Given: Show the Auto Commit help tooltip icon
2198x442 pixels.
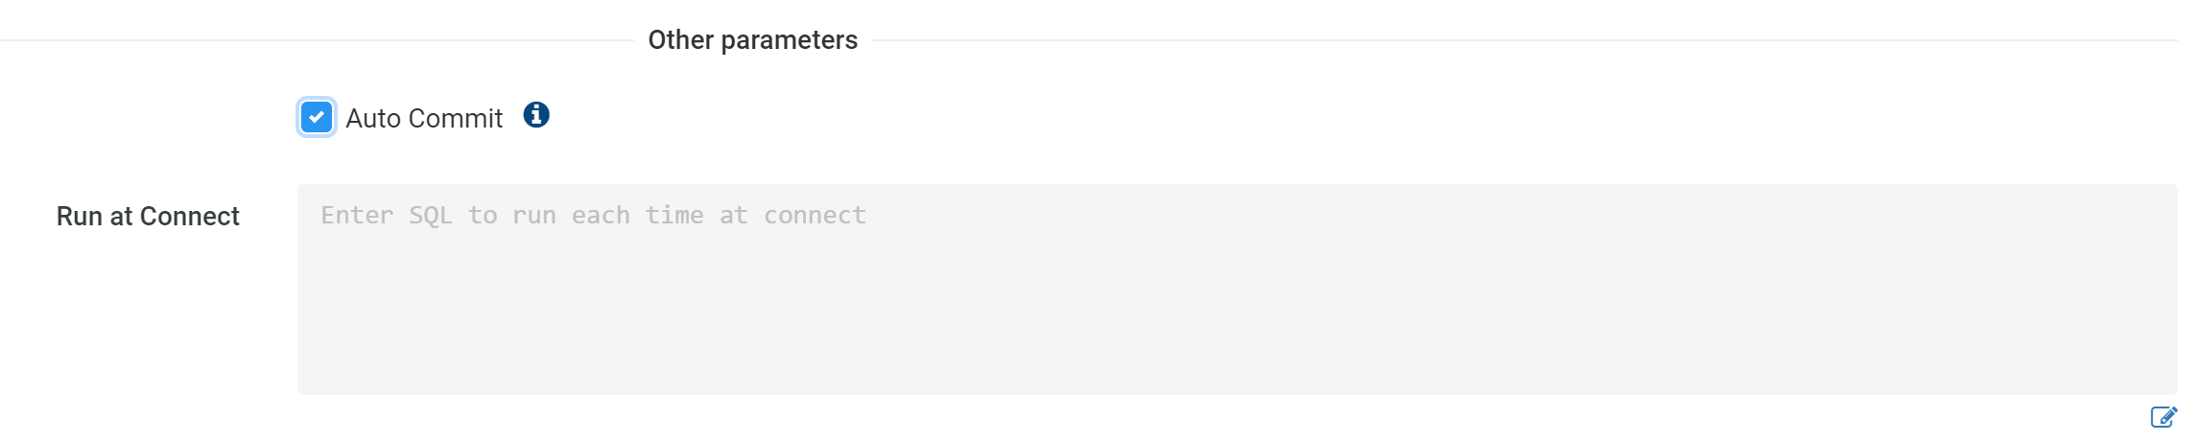Looking at the screenshot, I should (x=536, y=115).
